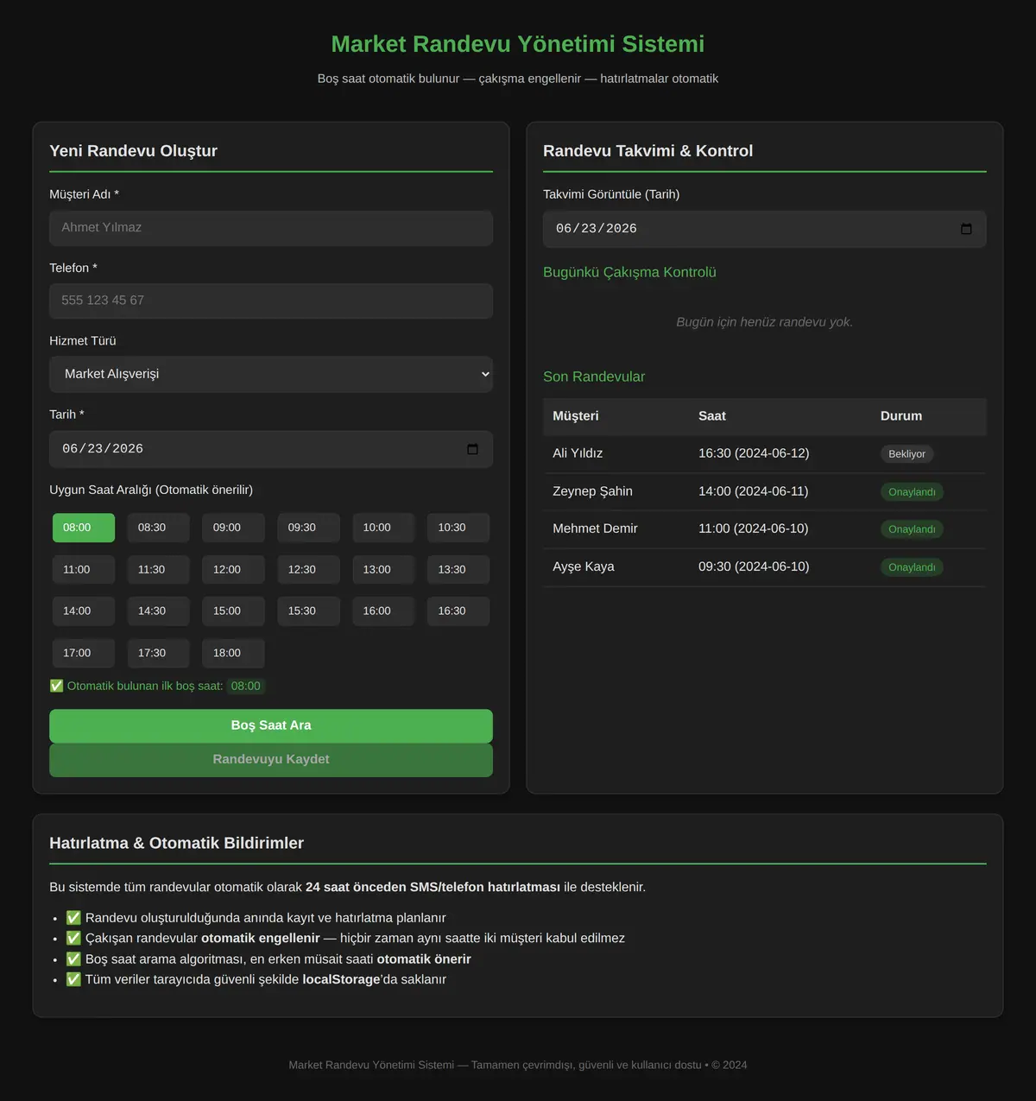The height and width of the screenshot is (1101, 1036).
Task: Click the Boş Saat Ara button
Action: point(271,725)
